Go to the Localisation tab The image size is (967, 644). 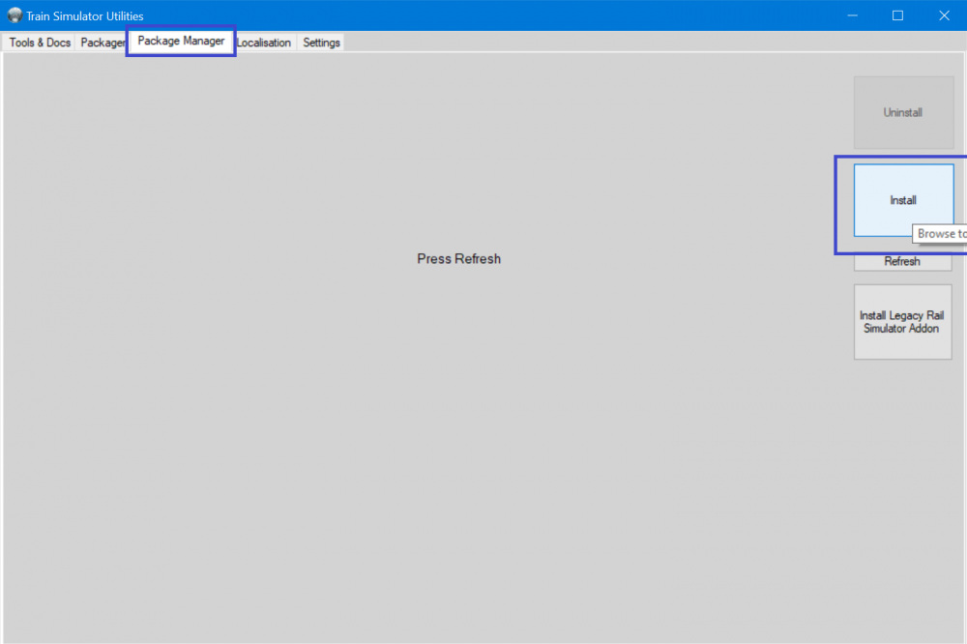(x=264, y=43)
